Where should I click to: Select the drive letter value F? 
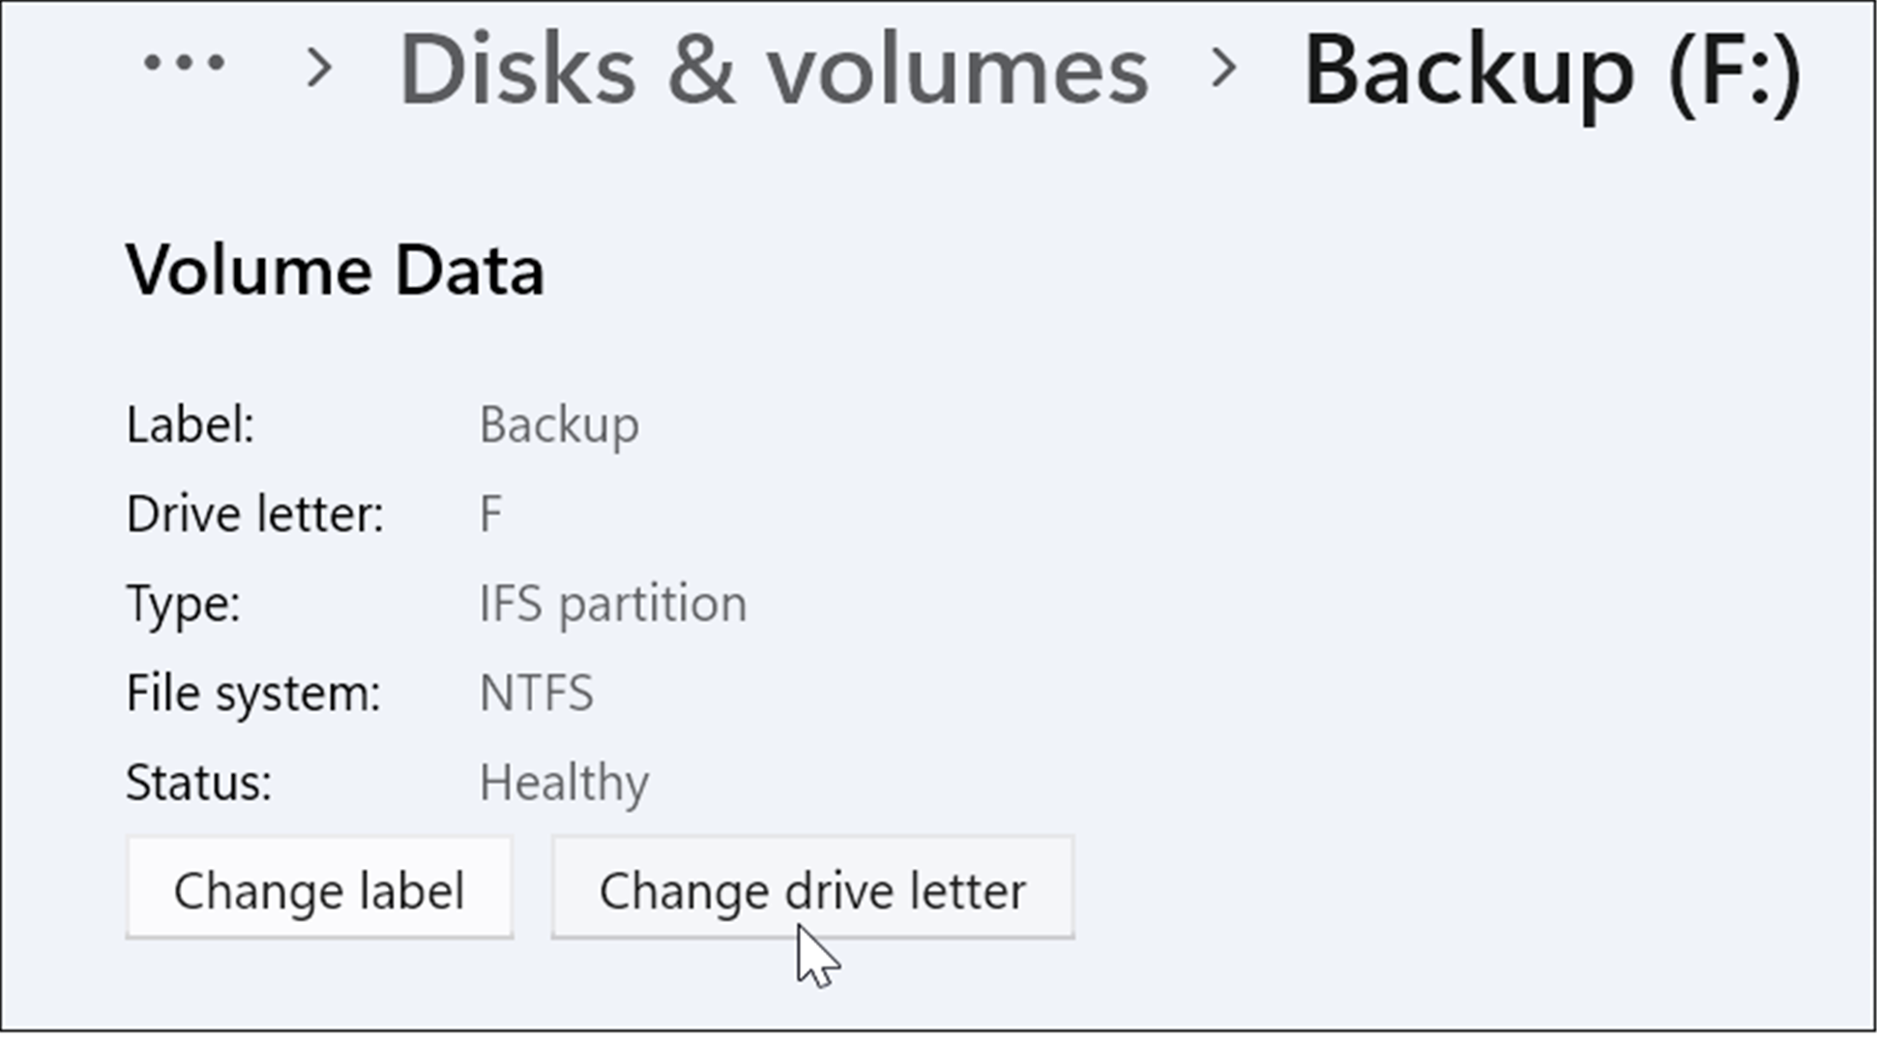tap(491, 513)
